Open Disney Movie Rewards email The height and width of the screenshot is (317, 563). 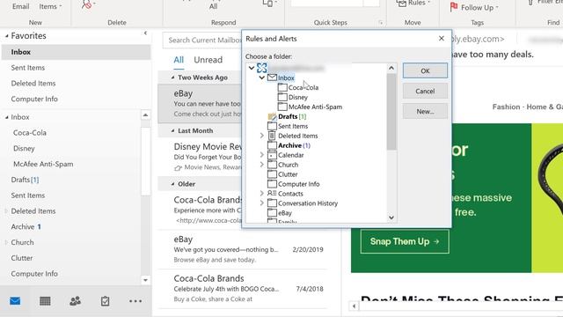tap(200, 157)
